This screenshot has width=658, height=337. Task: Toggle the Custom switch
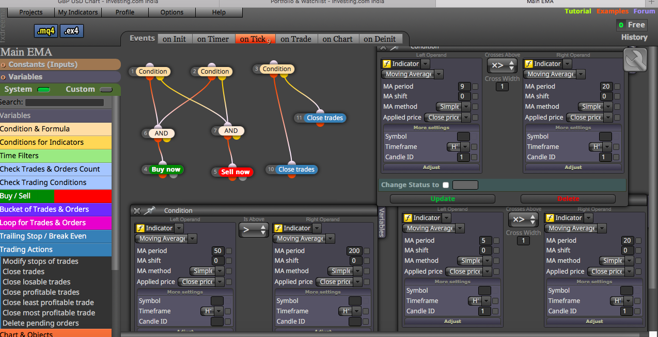(106, 90)
